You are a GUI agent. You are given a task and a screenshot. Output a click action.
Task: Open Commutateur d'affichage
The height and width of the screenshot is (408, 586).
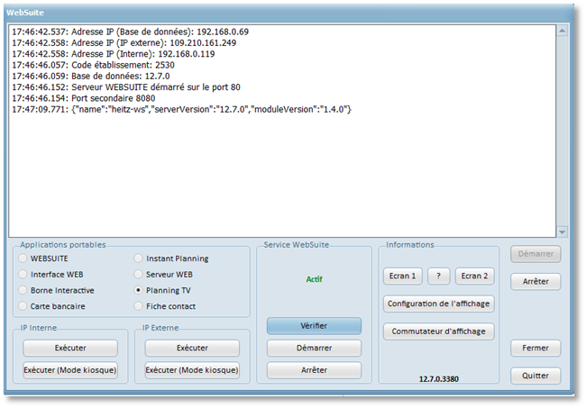(x=438, y=331)
